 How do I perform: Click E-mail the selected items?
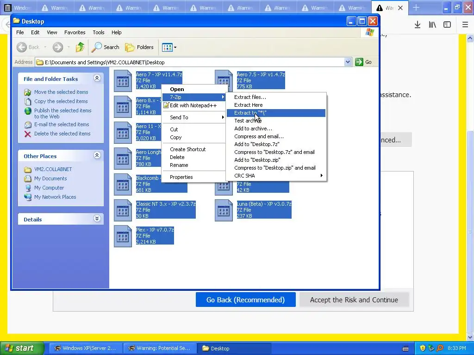[x=62, y=124]
